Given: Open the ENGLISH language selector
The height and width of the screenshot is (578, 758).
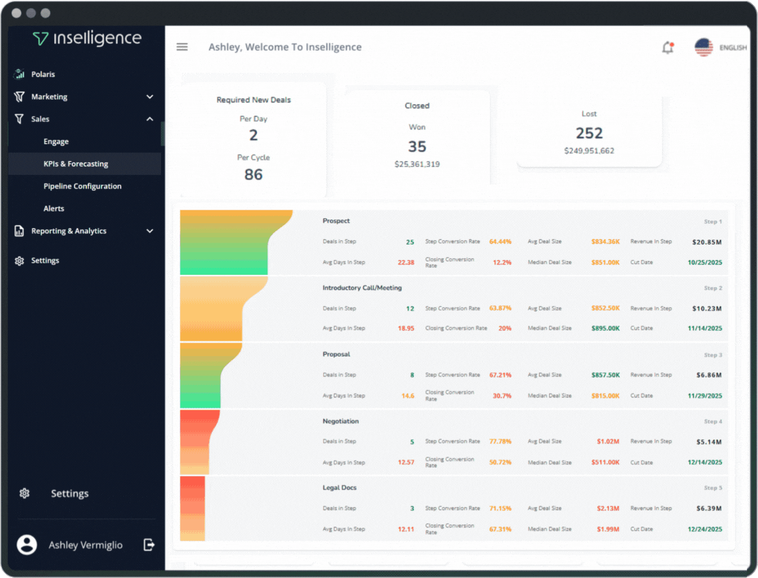Looking at the screenshot, I should [733, 47].
